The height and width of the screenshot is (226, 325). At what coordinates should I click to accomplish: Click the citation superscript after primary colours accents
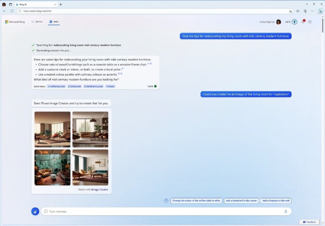coord(120,73)
